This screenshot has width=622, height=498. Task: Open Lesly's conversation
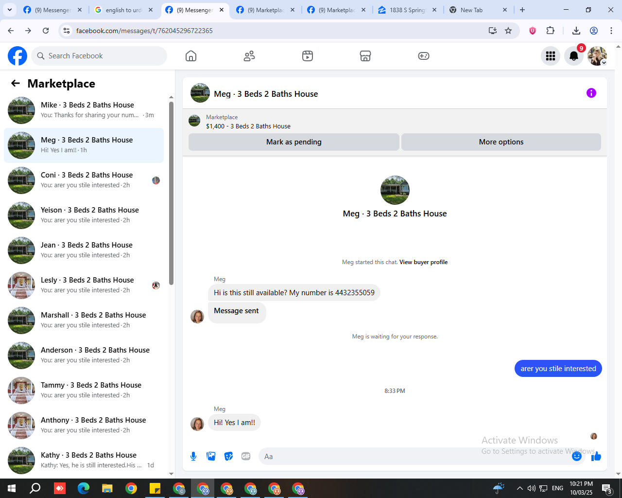(84, 285)
